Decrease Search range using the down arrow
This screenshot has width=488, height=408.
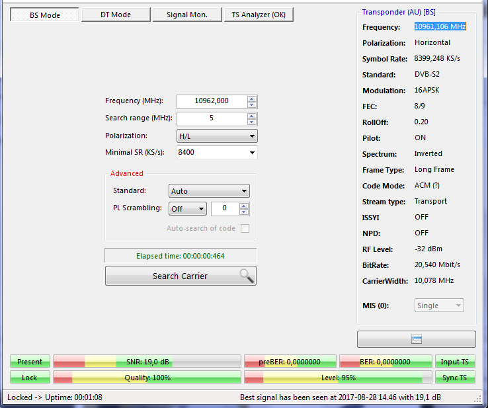click(x=252, y=122)
